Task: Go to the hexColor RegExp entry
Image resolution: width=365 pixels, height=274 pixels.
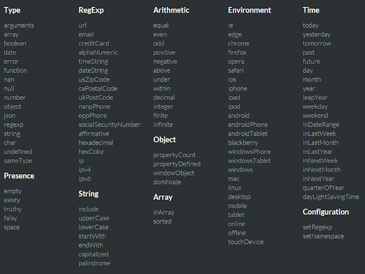Action: click(91, 152)
